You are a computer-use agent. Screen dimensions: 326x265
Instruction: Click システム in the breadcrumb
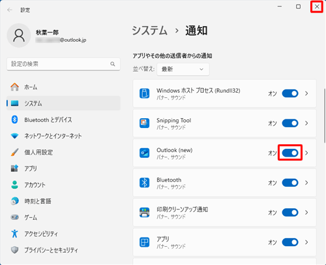pyautogui.click(x=150, y=31)
